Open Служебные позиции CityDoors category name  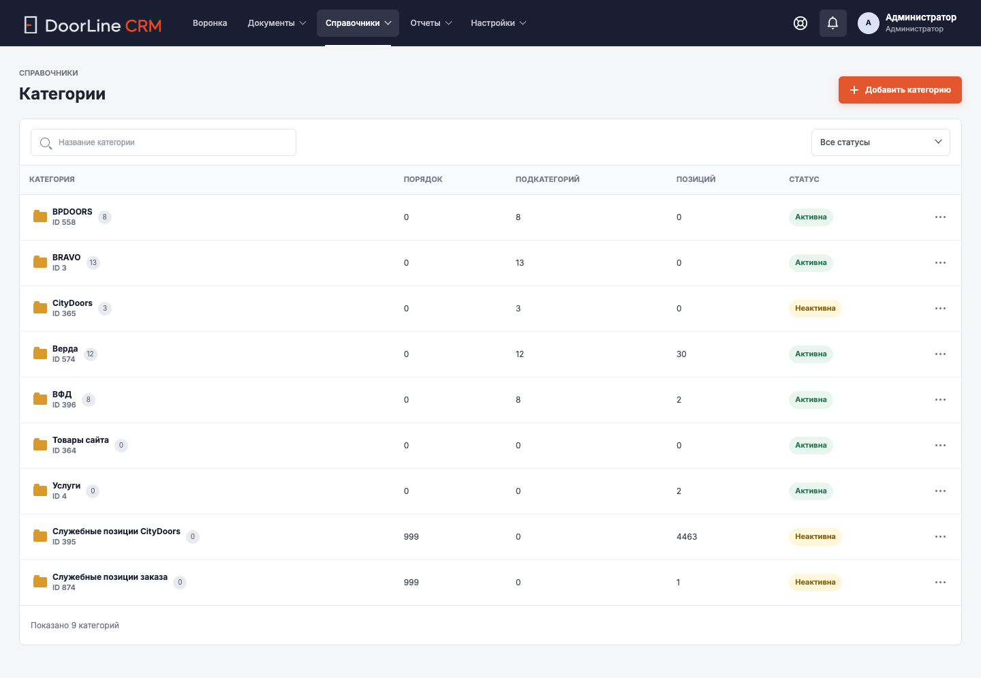116,531
